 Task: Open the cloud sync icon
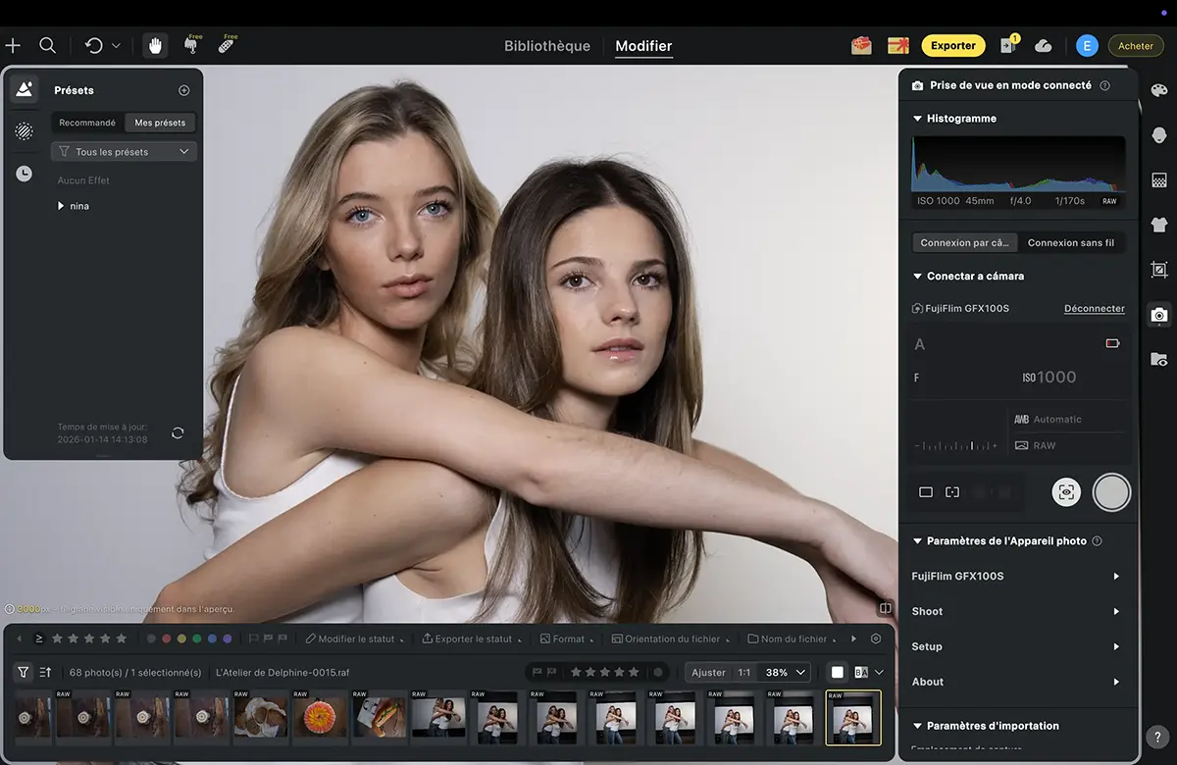click(1044, 45)
